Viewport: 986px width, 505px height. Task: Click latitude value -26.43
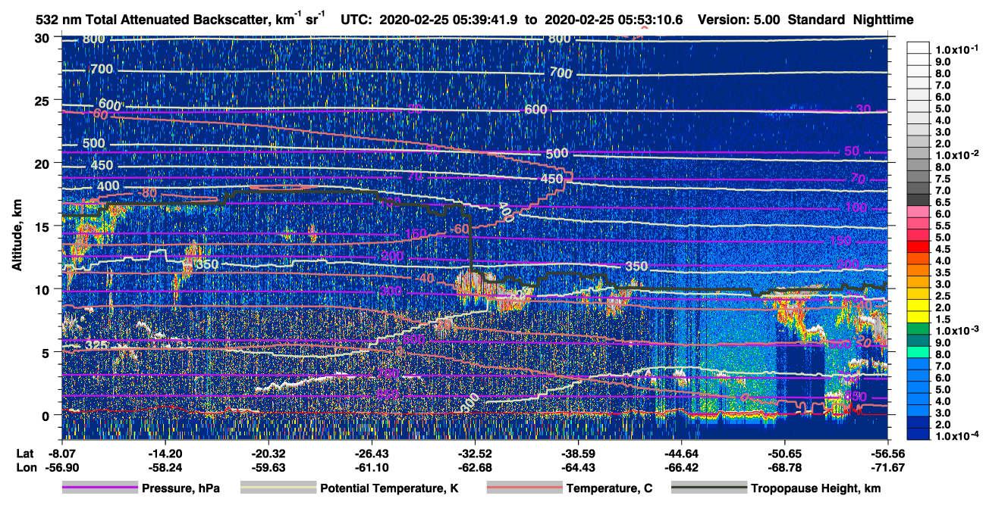tap(372, 454)
